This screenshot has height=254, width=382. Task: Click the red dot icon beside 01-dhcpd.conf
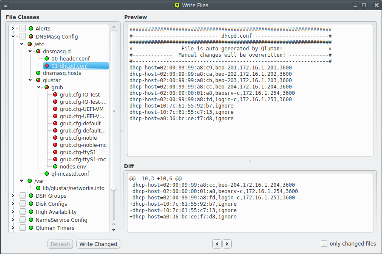pyautogui.click(x=47, y=66)
